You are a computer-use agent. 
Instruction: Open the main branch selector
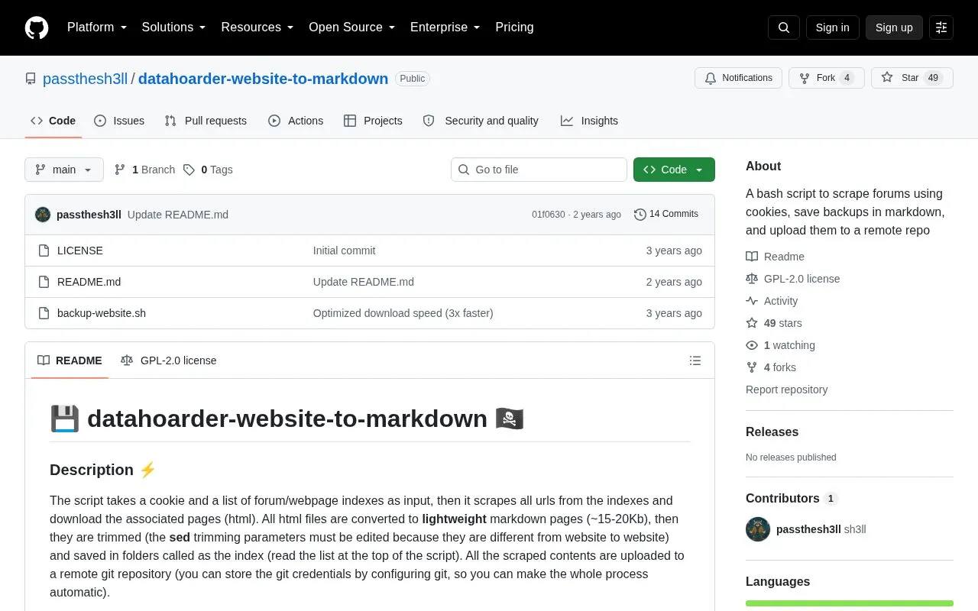[64, 170]
